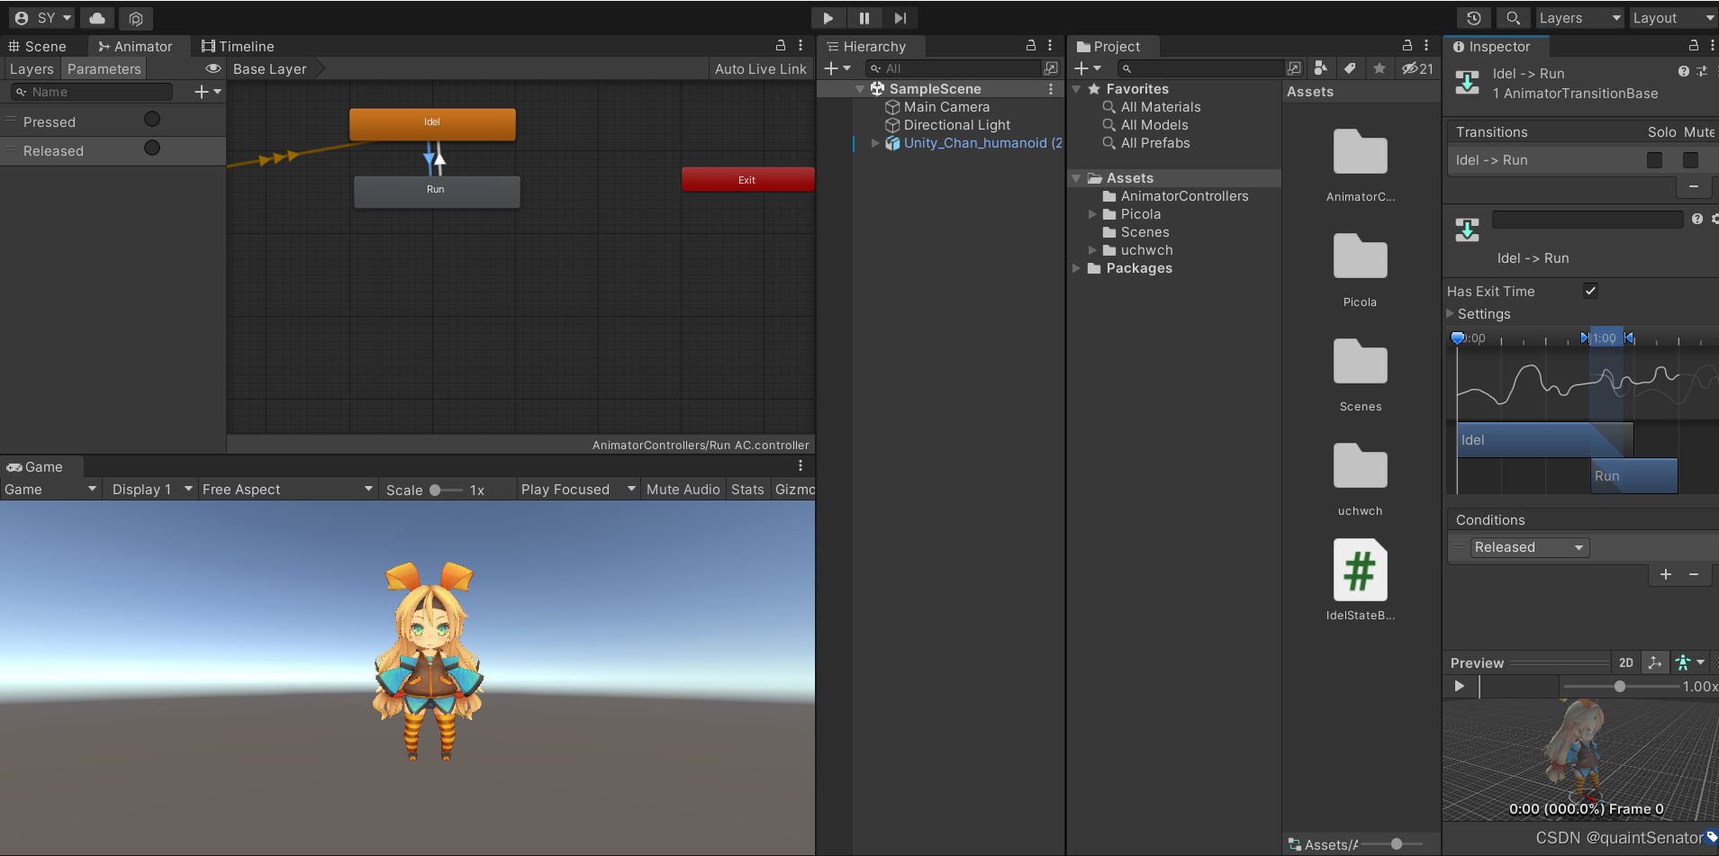Select All Prefabs favorite
This screenshot has height=856, width=1719.
click(1155, 143)
